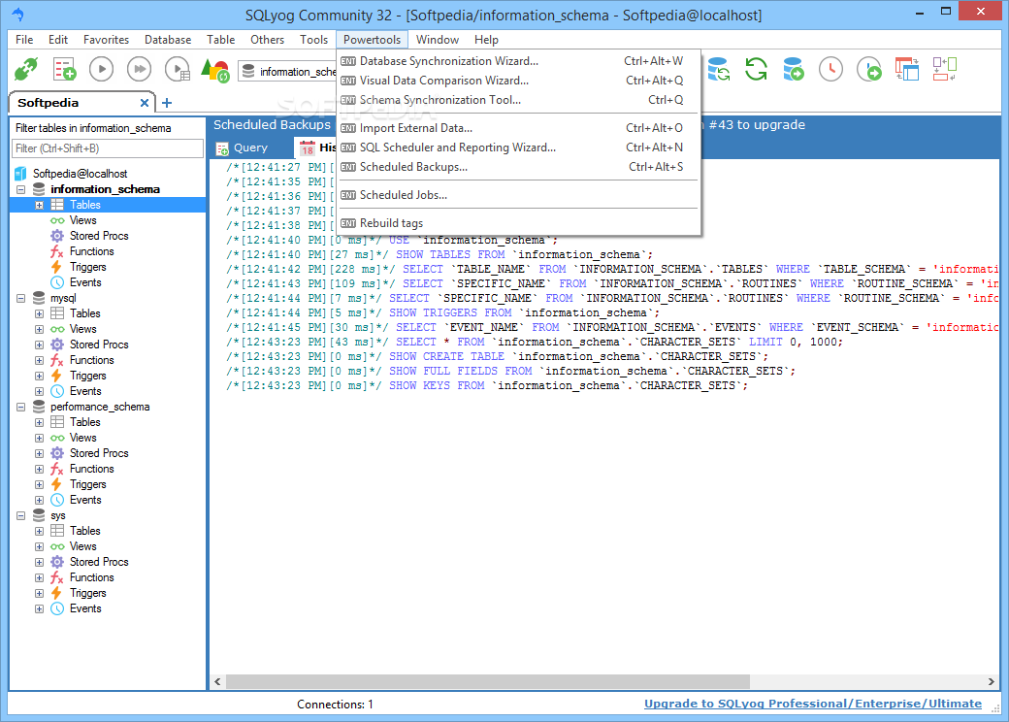Click the red and blue tables schema icon
The width and height of the screenshot is (1009, 722).
(x=907, y=69)
